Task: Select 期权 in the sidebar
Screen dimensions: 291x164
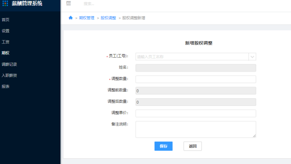Action: point(5,53)
